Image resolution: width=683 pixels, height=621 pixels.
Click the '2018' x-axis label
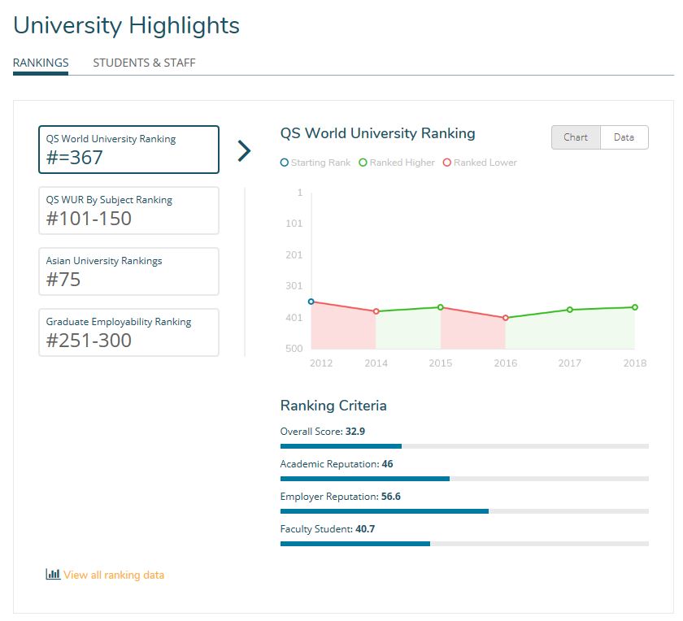coord(635,363)
